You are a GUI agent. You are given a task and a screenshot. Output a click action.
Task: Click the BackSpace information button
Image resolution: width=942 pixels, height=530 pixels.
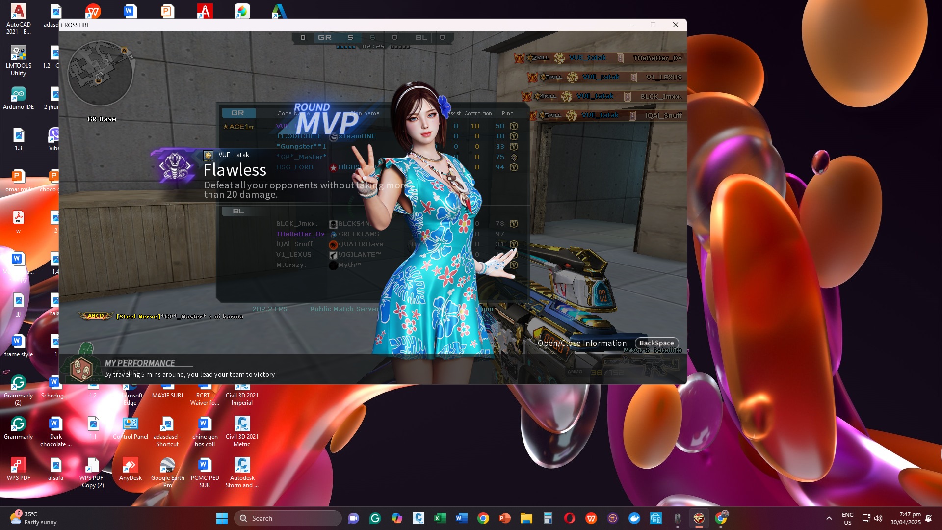click(656, 343)
